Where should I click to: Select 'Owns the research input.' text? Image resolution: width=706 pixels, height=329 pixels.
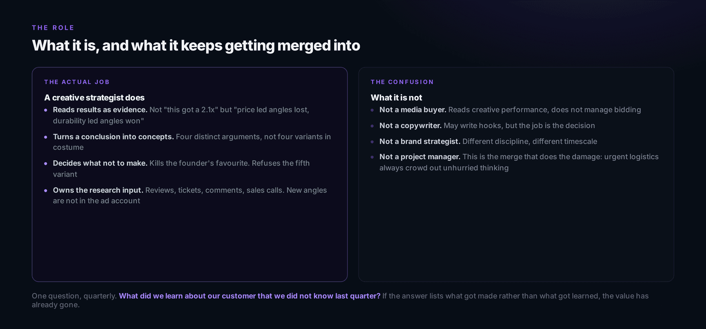click(98, 190)
